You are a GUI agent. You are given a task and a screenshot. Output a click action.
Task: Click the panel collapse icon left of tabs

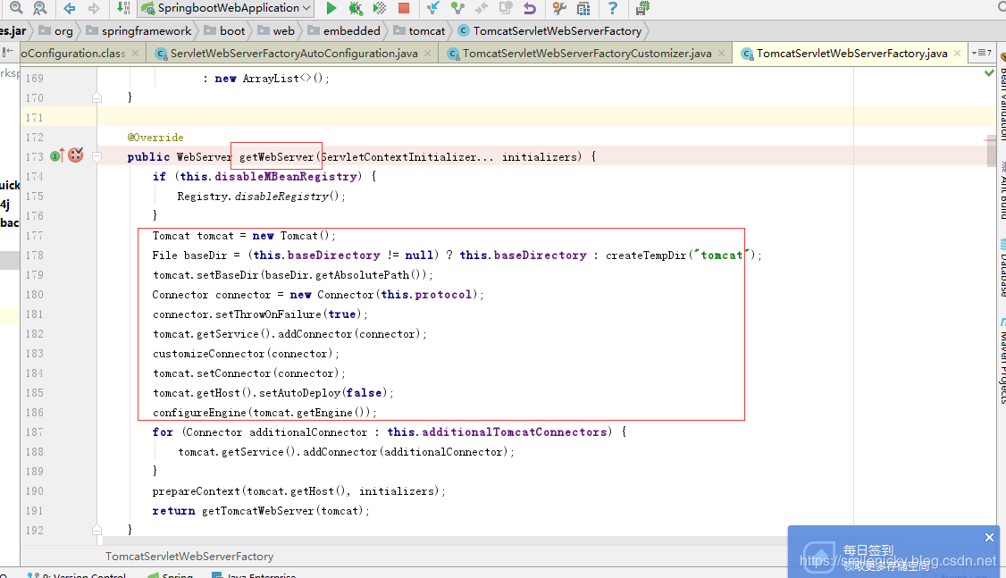click(8, 53)
